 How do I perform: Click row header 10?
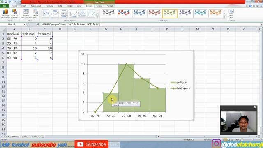click(x=3, y=77)
